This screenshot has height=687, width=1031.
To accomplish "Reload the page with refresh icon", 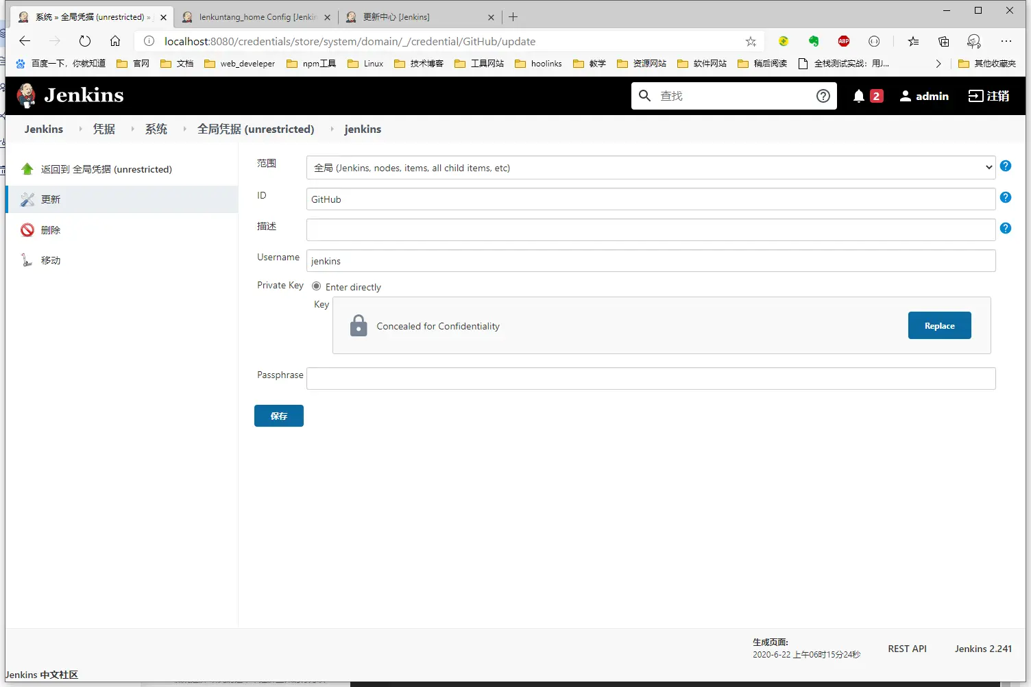I will click(x=85, y=41).
